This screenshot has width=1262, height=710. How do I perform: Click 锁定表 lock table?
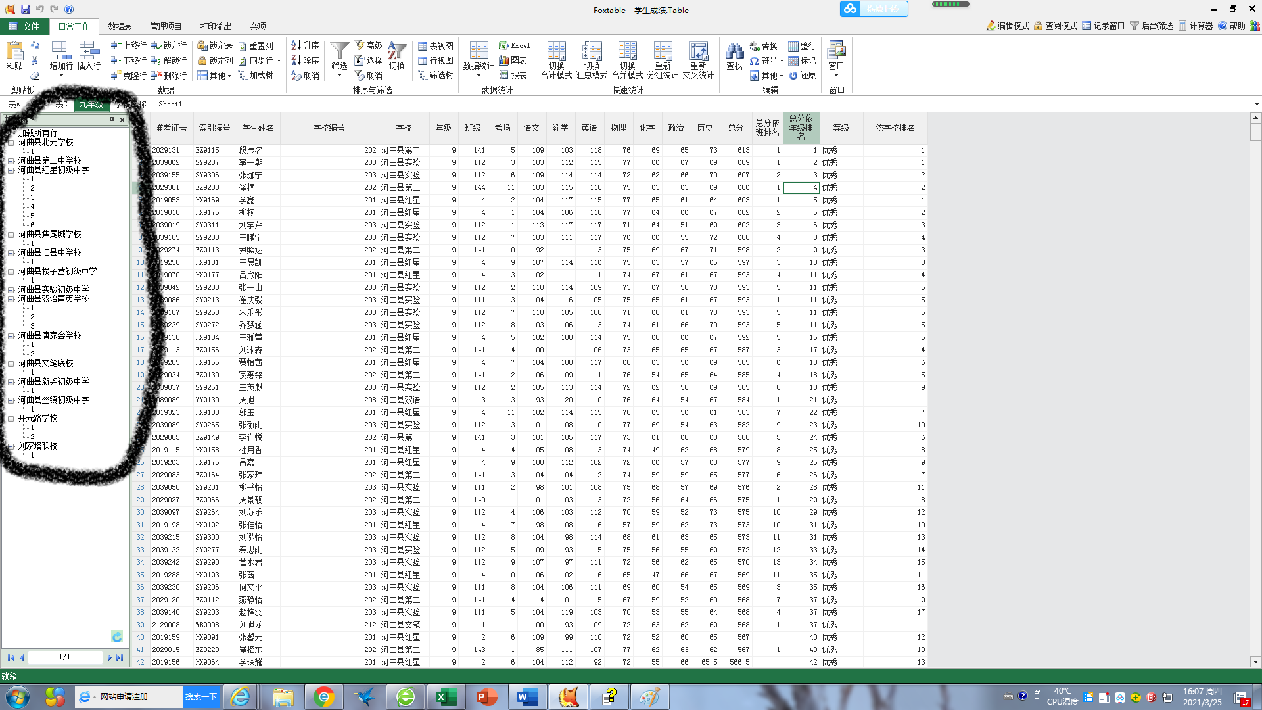pyautogui.click(x=216, y=45)
